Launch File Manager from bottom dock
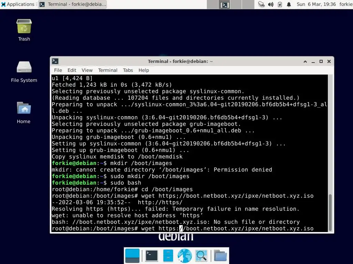The image size is (353, 264). pyautogui.click(x=168, y=256)
